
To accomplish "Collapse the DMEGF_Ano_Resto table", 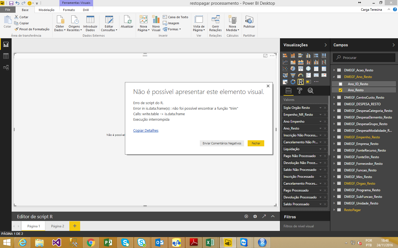I will point(334,77).
